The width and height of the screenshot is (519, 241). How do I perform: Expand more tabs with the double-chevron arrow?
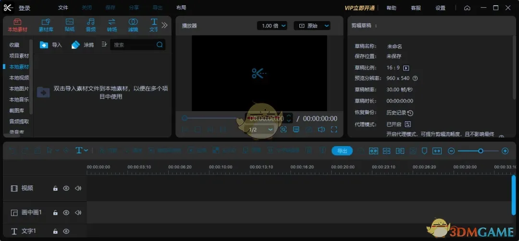(164, 25)
